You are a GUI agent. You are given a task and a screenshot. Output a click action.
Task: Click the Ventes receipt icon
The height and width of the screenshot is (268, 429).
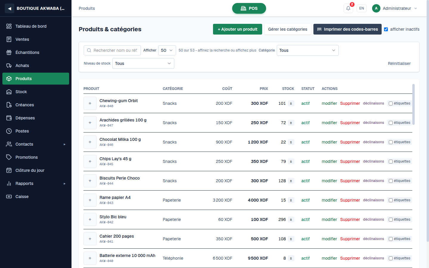(x=9, y=39)
